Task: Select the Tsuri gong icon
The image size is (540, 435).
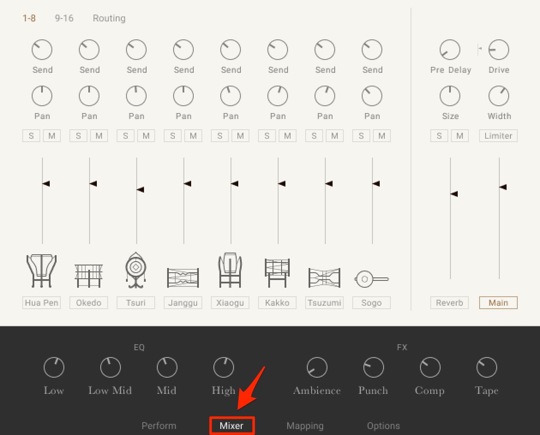Action: 136,270
